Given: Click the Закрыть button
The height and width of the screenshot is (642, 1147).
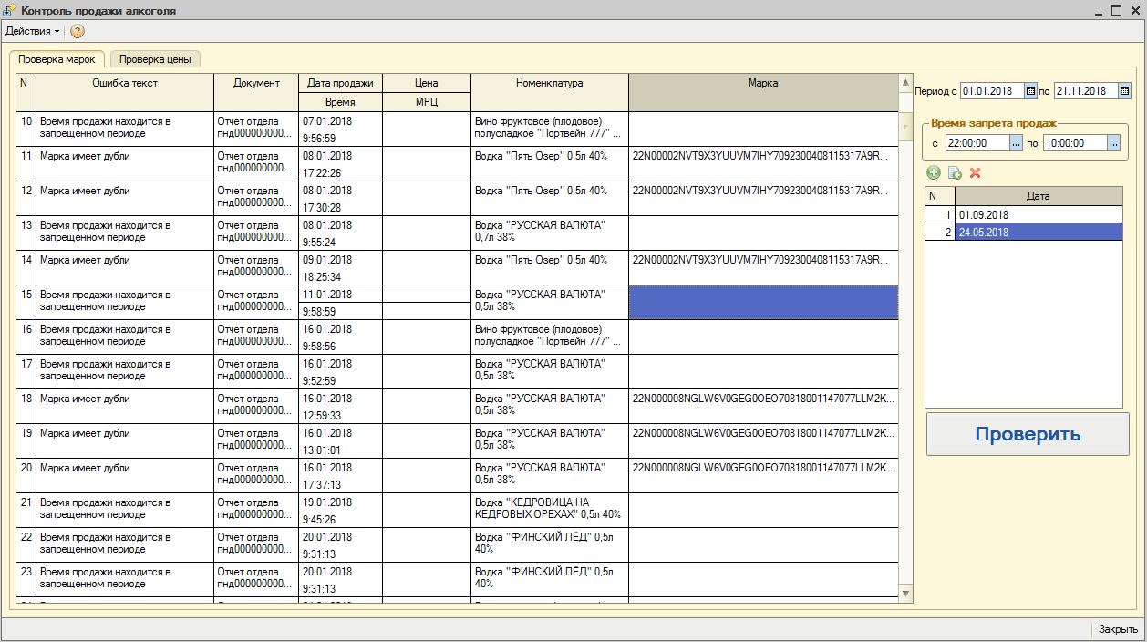Looking at the screenshot, I should point(1118,629).
